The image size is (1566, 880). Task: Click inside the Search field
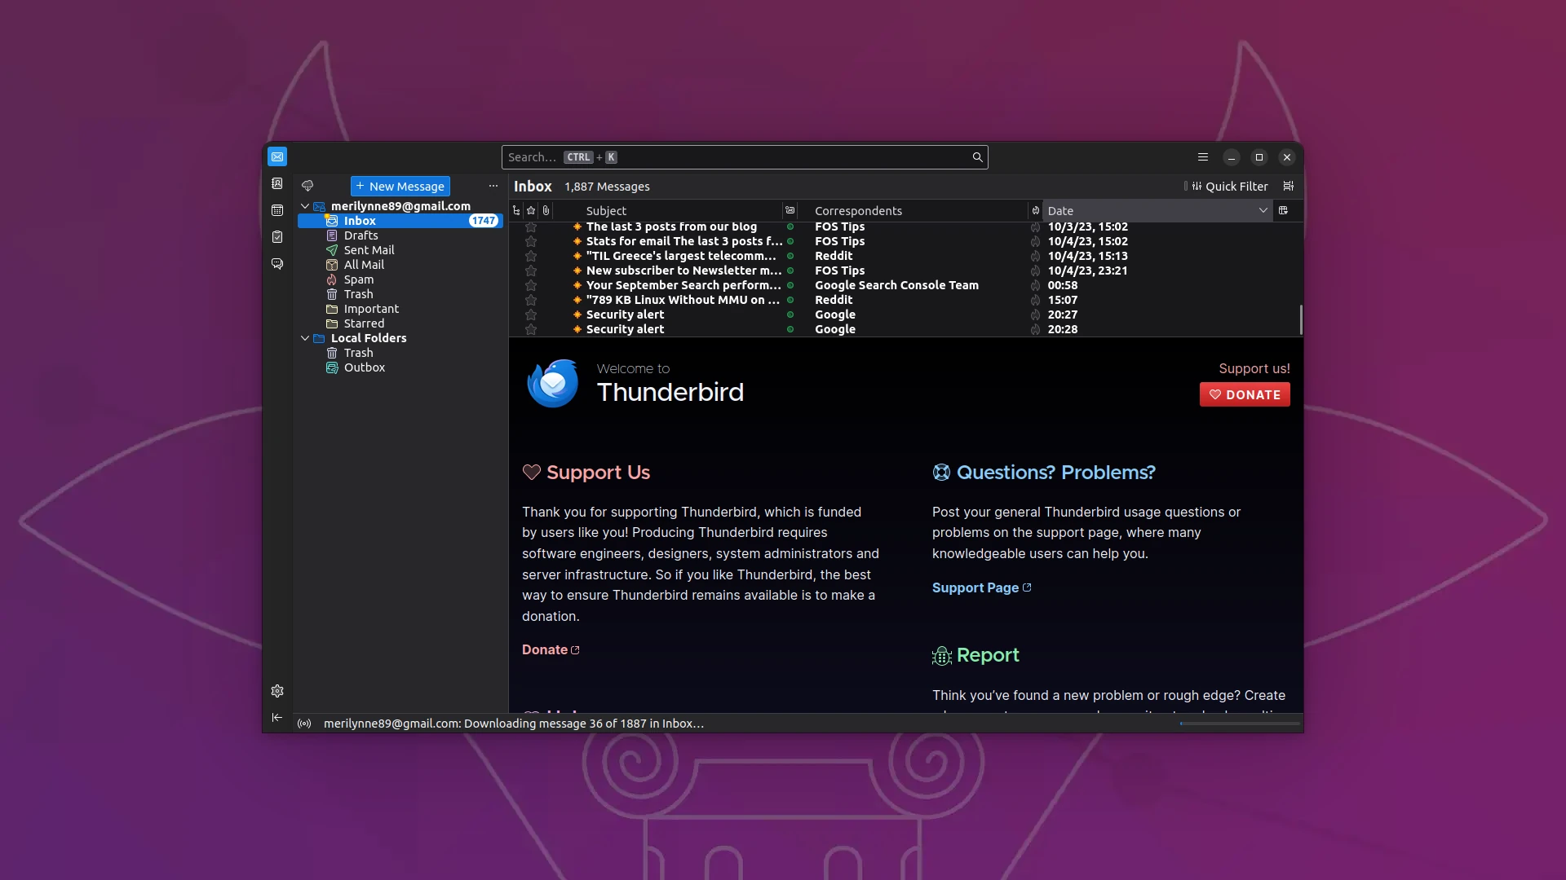pyautogui.click(x=744, y=156)
